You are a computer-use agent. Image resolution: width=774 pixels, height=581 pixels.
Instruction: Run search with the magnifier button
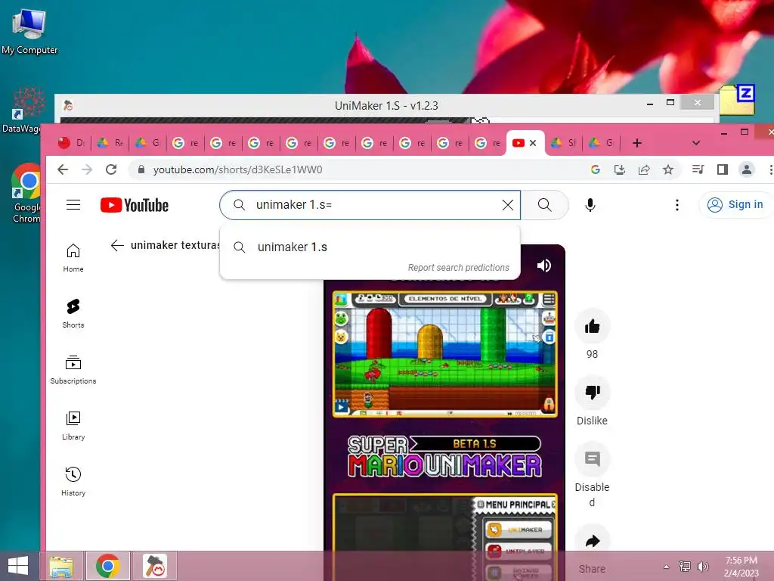pyautogui.click(x=544, y=205)
